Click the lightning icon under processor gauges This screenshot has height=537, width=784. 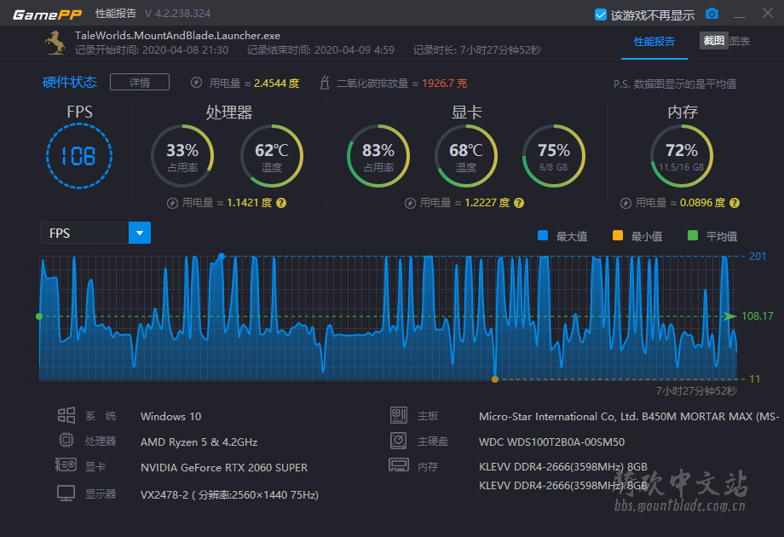coord(172,203)
